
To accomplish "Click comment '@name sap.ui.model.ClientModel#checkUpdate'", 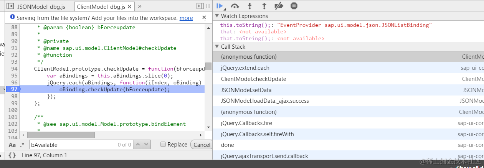I will tap(109, 48).
